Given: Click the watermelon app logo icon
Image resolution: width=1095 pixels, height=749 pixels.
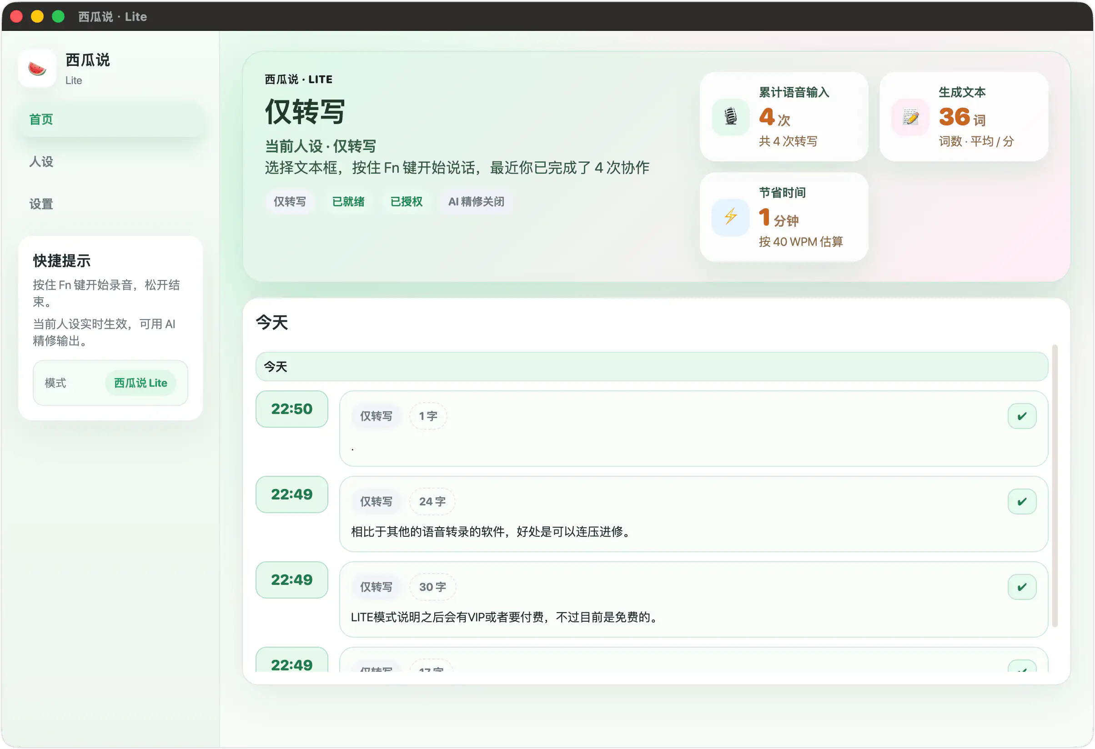Looking at the screenshot, I should click(37, 69).
